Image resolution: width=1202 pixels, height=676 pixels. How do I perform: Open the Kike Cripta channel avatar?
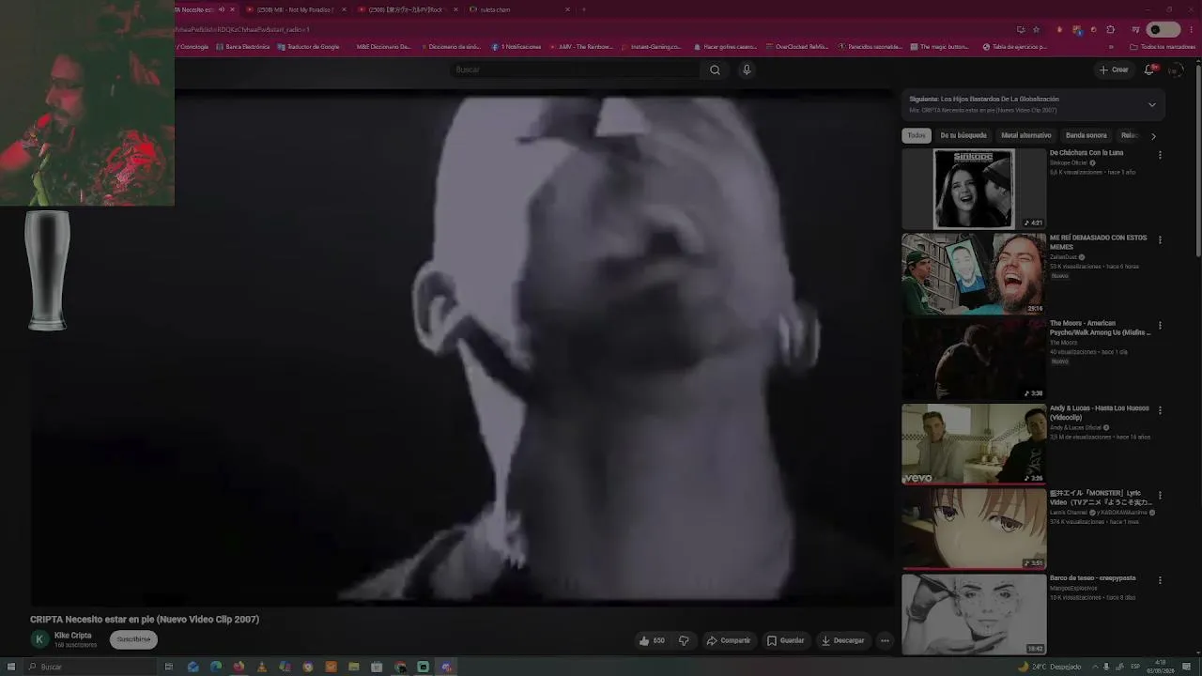point(39,639)
